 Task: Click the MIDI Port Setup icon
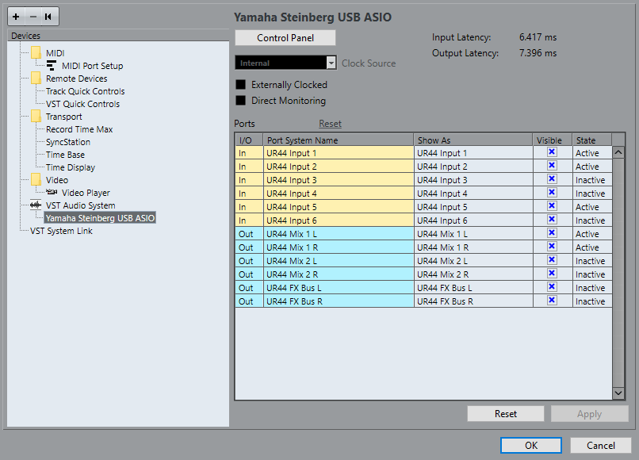click(52, 66)
